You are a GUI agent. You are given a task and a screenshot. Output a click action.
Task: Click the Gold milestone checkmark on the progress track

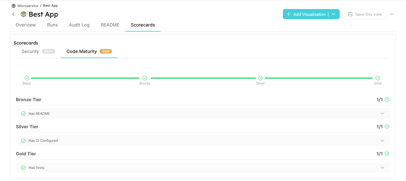point(378,78)
